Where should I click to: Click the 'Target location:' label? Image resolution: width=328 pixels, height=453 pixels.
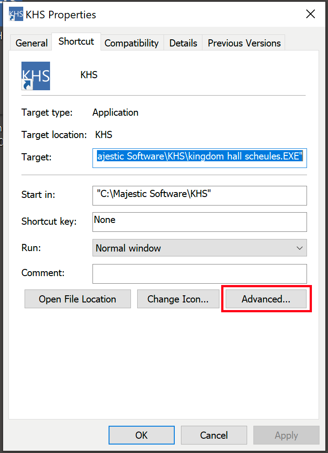[54, 134]
